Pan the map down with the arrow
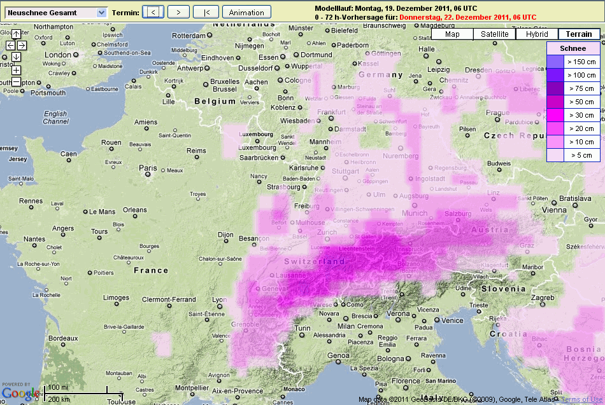The width and height of the screenshot is (605, 405). click(16, 57)
